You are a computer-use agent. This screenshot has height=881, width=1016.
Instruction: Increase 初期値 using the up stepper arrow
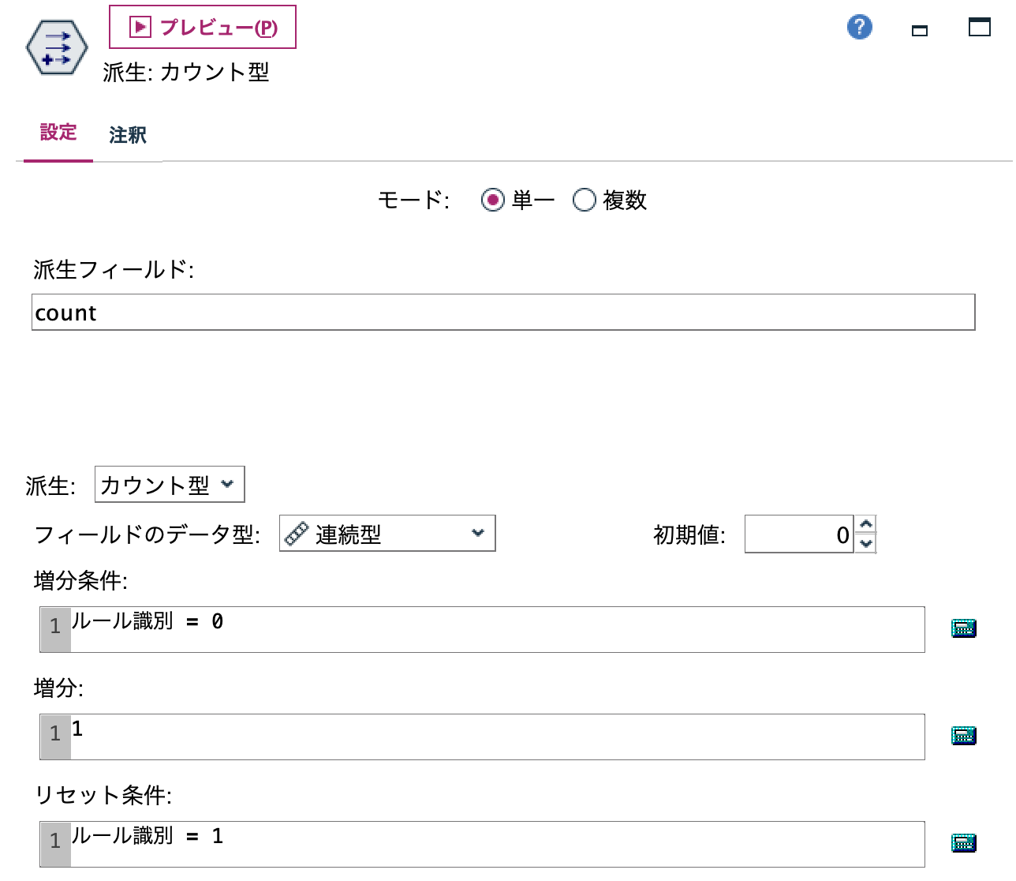click(865, 526)
